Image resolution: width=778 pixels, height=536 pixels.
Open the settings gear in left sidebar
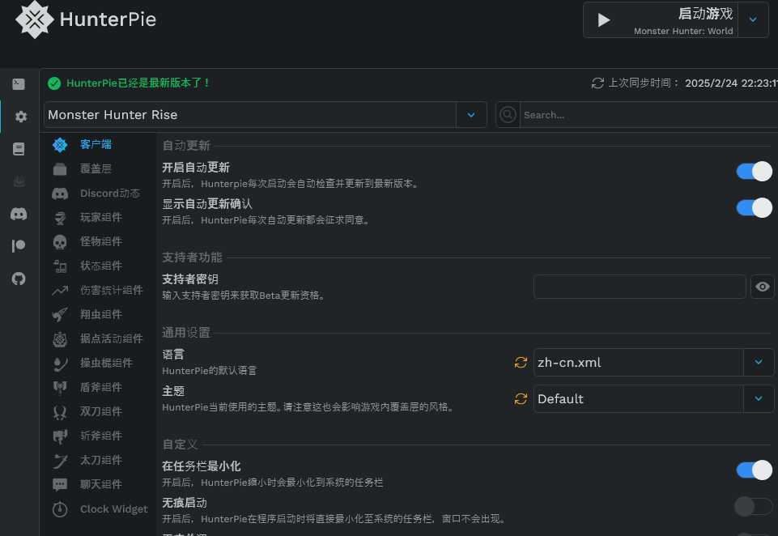pyautogui.click(x=20, y=117)
